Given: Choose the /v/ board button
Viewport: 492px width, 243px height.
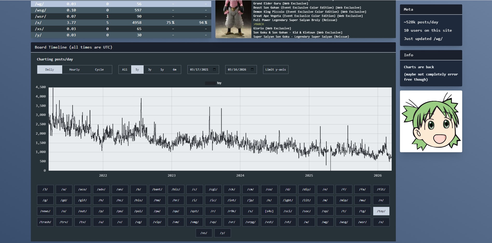Looking at the screenshot, I should (x=120, y=222).
